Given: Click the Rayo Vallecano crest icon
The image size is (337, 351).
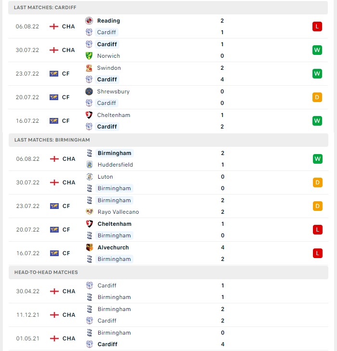Looking at the screenshot, I should (90, 212).
